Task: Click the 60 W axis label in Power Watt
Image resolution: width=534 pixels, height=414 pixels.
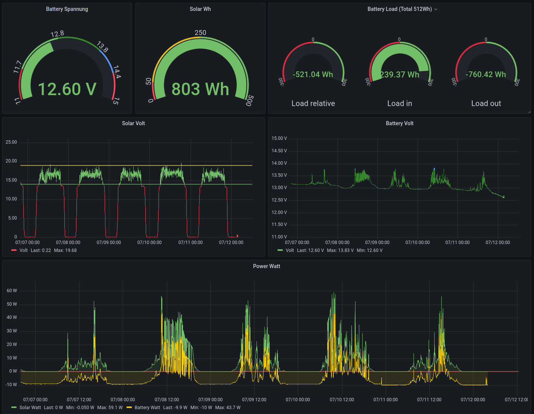Action: pos(12,291)
